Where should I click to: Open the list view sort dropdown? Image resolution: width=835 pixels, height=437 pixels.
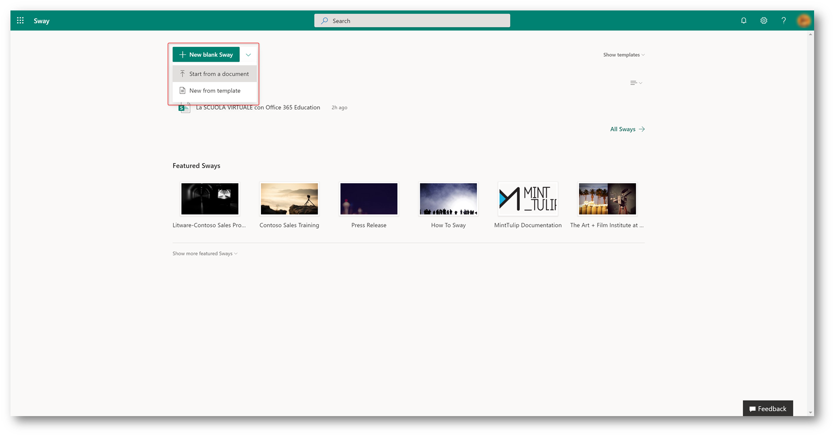(636, 83)
